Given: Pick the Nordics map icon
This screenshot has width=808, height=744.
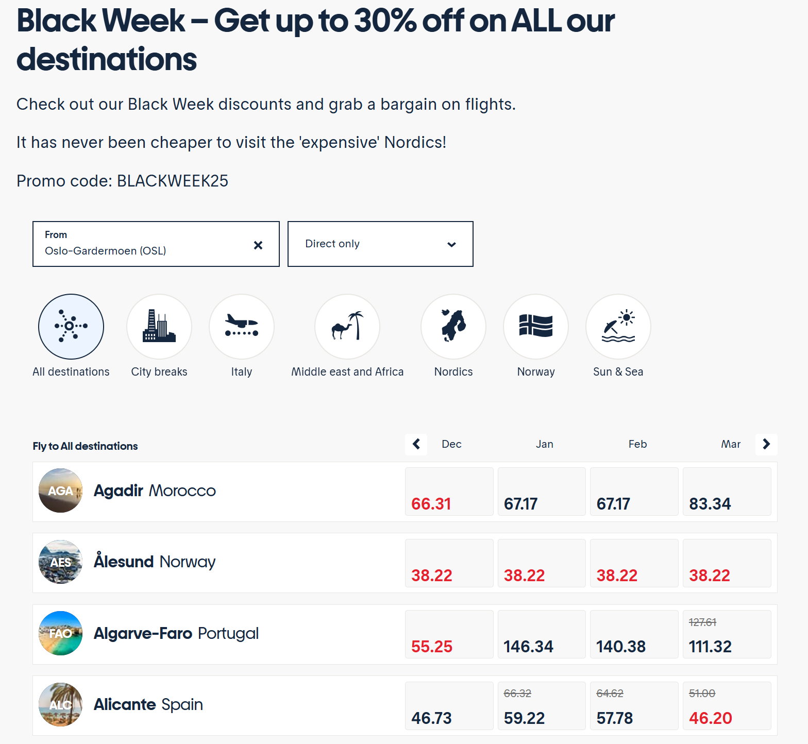Looking at the screenshot, I should point(453,327).
